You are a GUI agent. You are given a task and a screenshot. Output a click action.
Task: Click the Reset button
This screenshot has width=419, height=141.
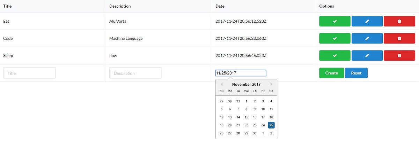pos(356,73)
